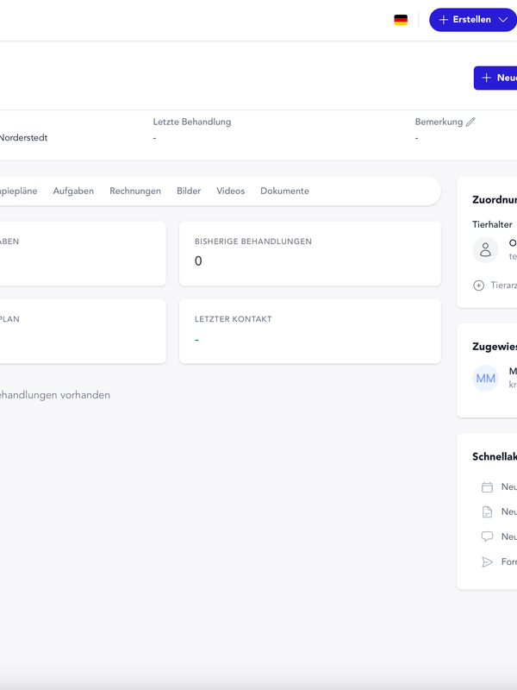
Task: Click the count 0 under Bisherige Behandlungen
Action: 198,261
